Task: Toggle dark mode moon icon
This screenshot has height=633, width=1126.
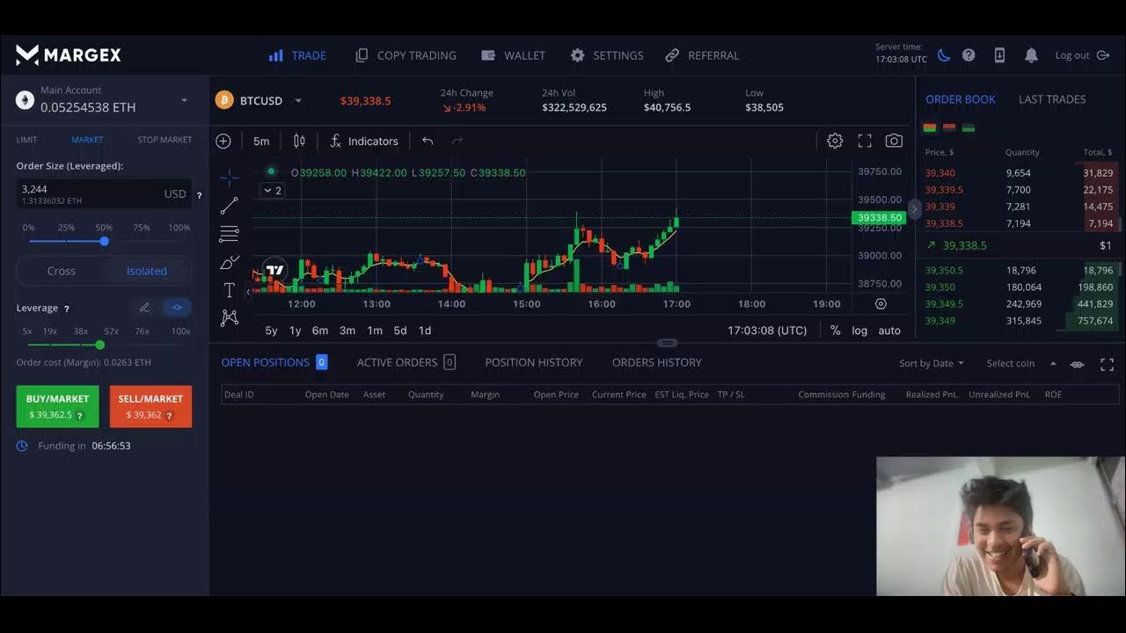Action: coord(943,55)
